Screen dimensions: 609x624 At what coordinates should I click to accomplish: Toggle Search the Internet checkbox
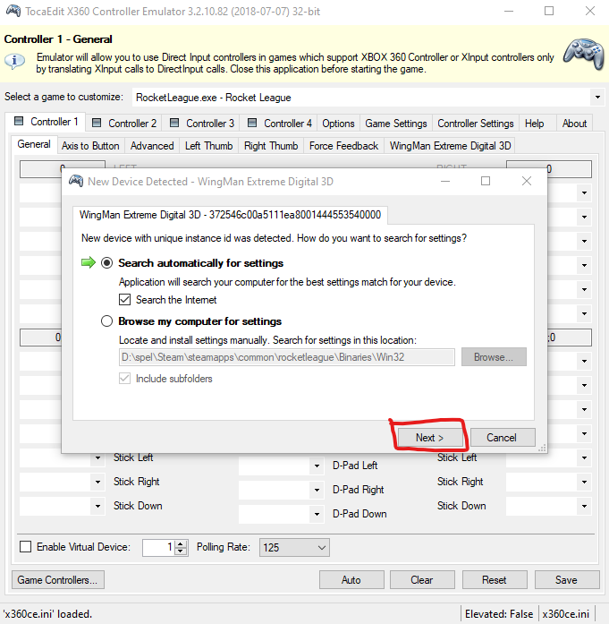click(x=125, y=300)
